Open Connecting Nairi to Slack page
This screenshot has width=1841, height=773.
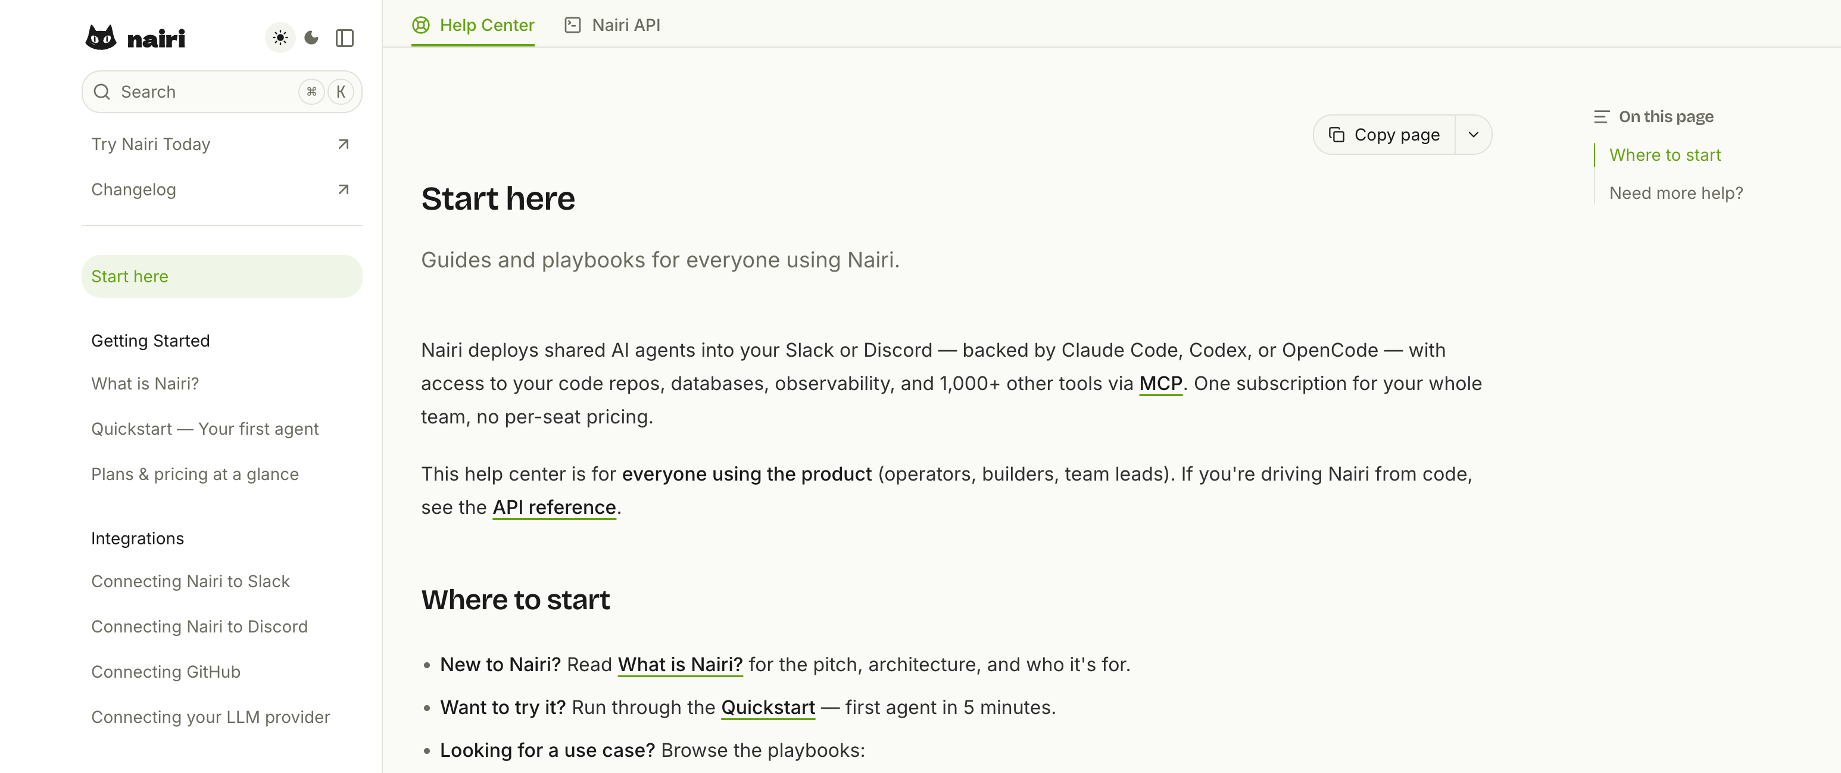190,581
